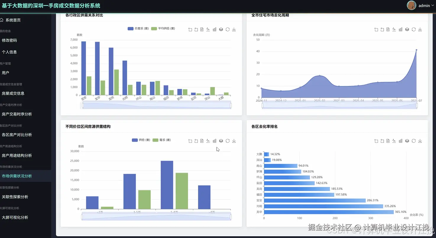Open 房产用途结构分析 menu item
This screenshot has height=238, width=436.
click(25, 156)
